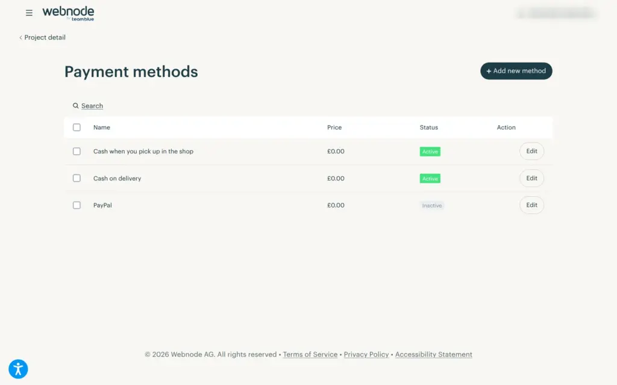The height and width of the screenshot is (385, 617).
Task: Edit the Cash on delivery method
Action: [531, 178]
